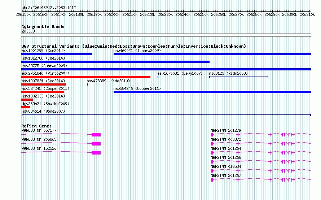Select the 206200k ruler tick label
Image resolution: width=321 pixels, height=200 pixels.
click(112, 14)
